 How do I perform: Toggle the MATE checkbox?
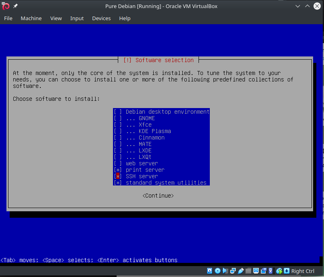(x=118, y=144)
